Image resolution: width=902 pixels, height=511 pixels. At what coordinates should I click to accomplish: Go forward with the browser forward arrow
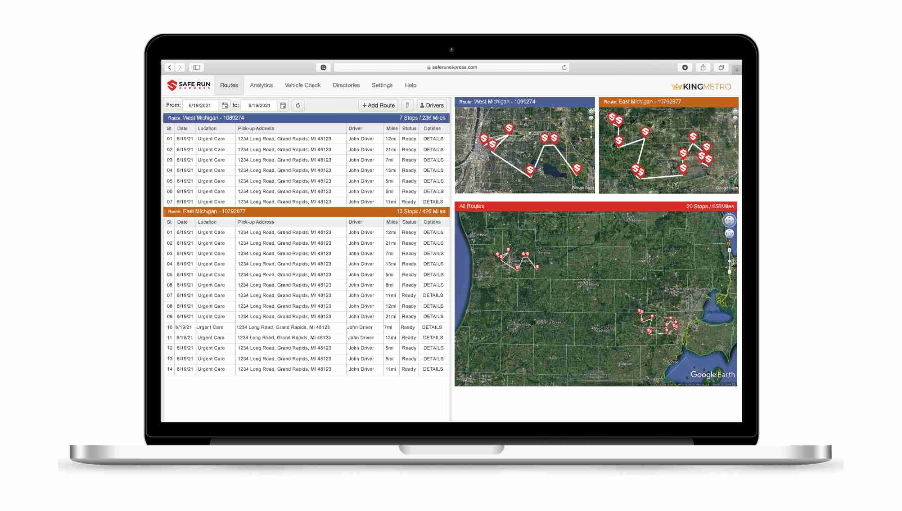180,67
